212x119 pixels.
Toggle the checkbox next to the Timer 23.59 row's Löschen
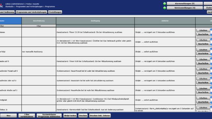pos(211,29)
